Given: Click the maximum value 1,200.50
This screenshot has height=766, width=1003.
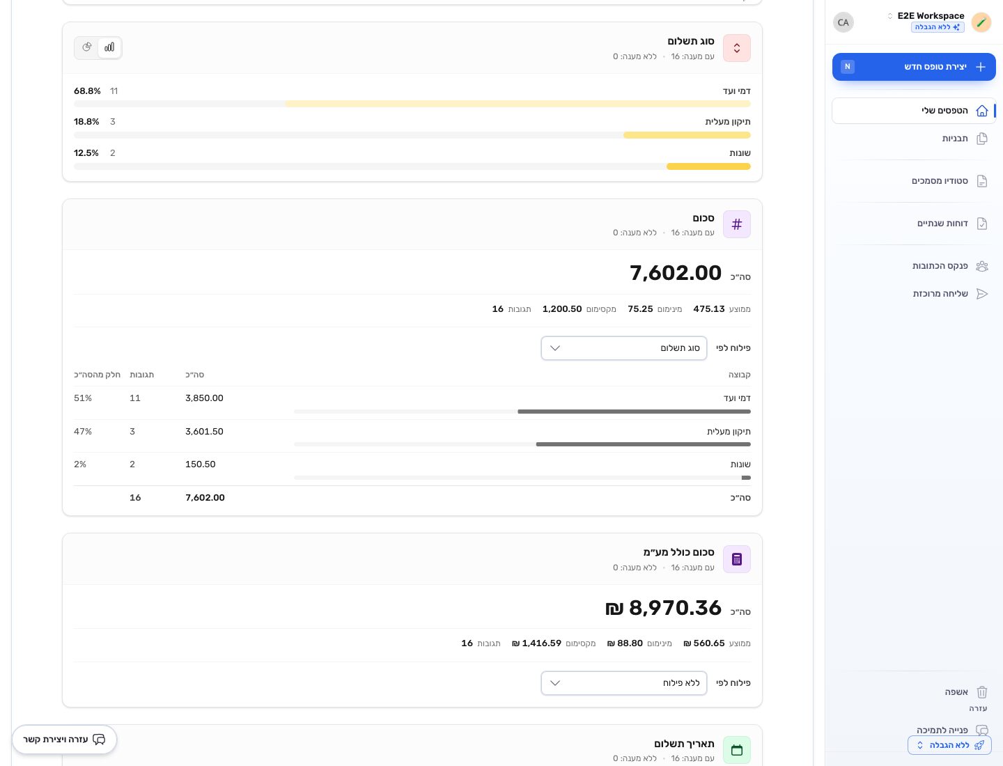Looking at the screenshot, I should tap(562, 309).
